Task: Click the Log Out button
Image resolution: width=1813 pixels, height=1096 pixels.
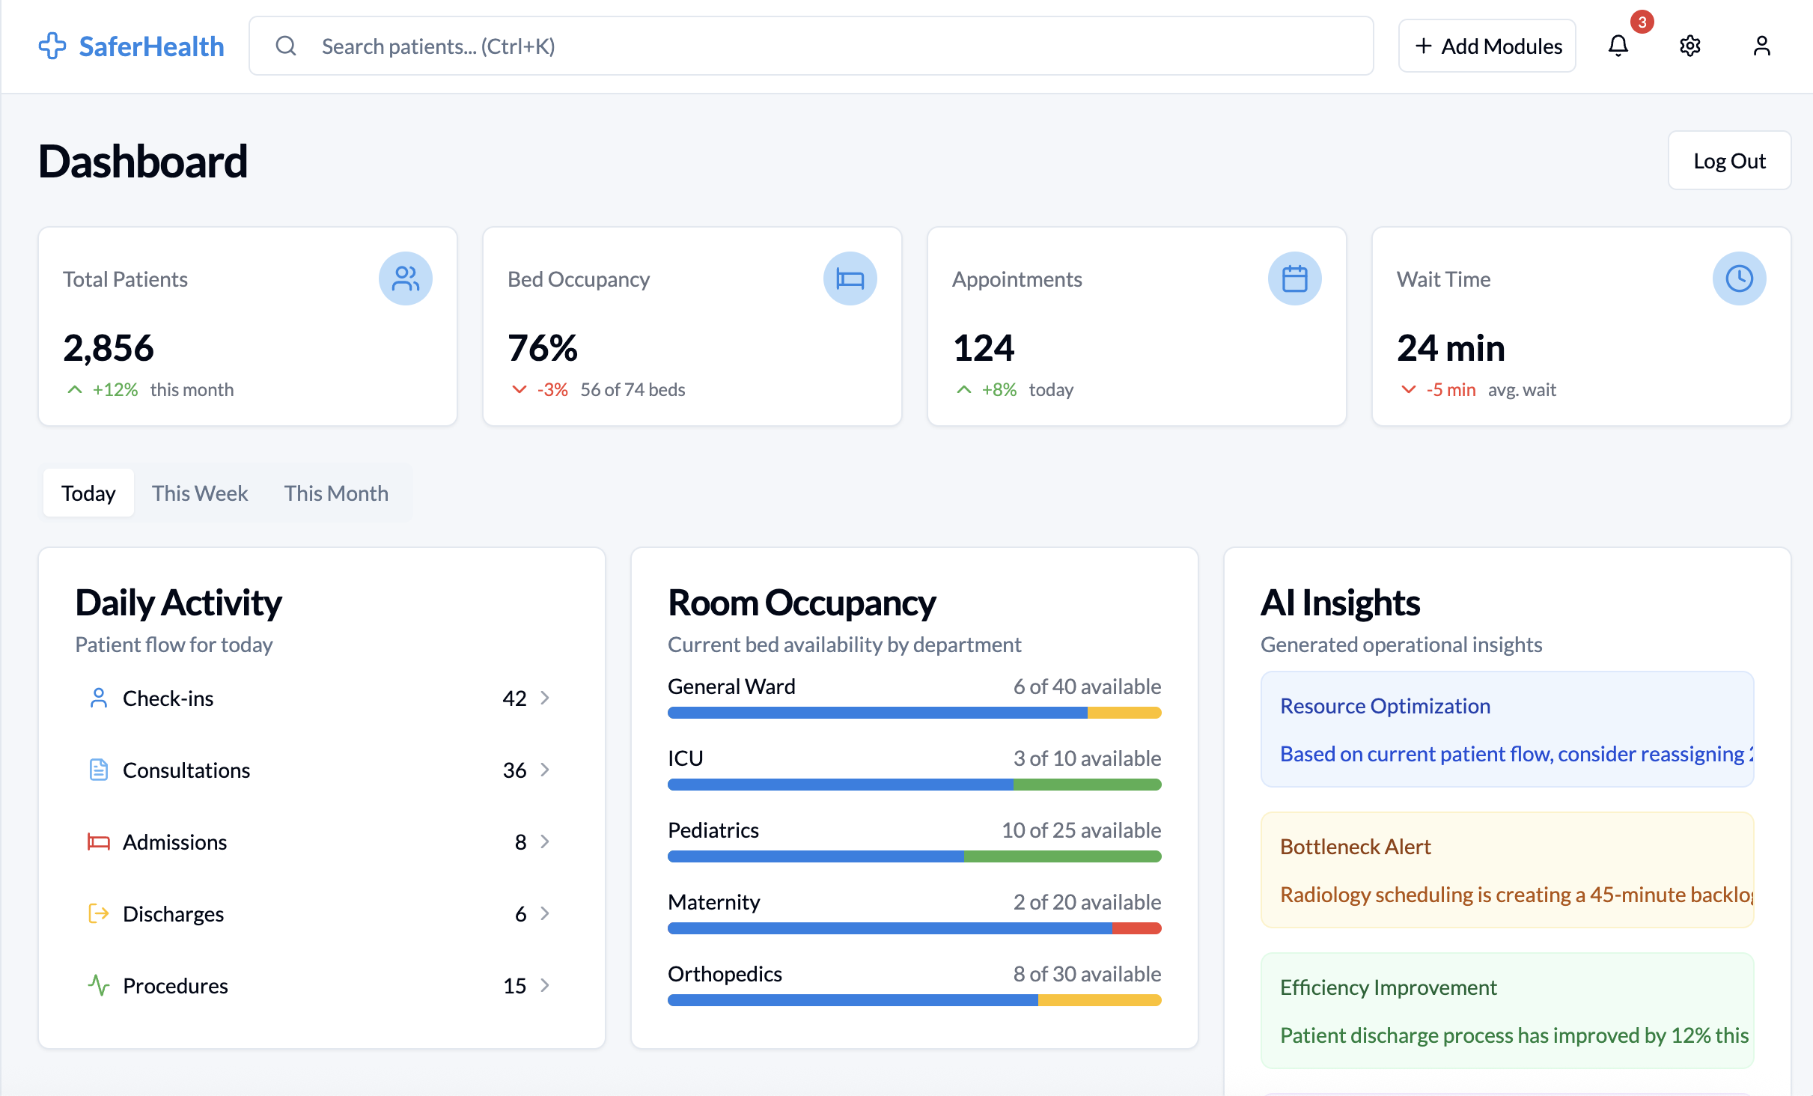Action: [x=1729, y=160]
